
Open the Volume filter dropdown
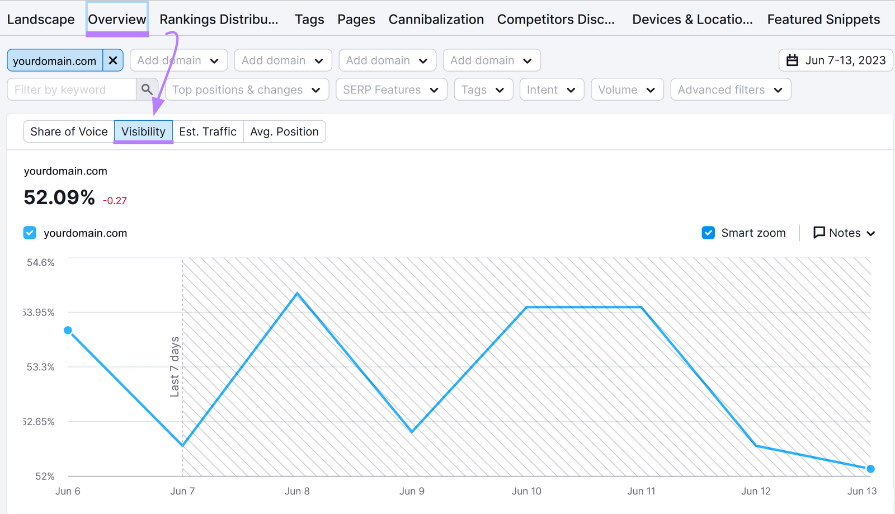click(626, 89)
